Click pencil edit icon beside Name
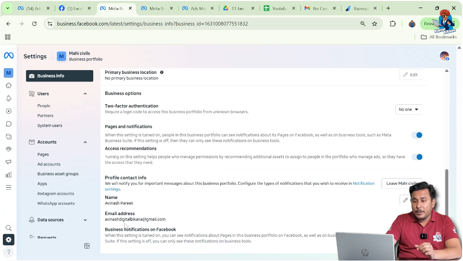This screenshot has width=463, height=261. [x=405, y=200]
